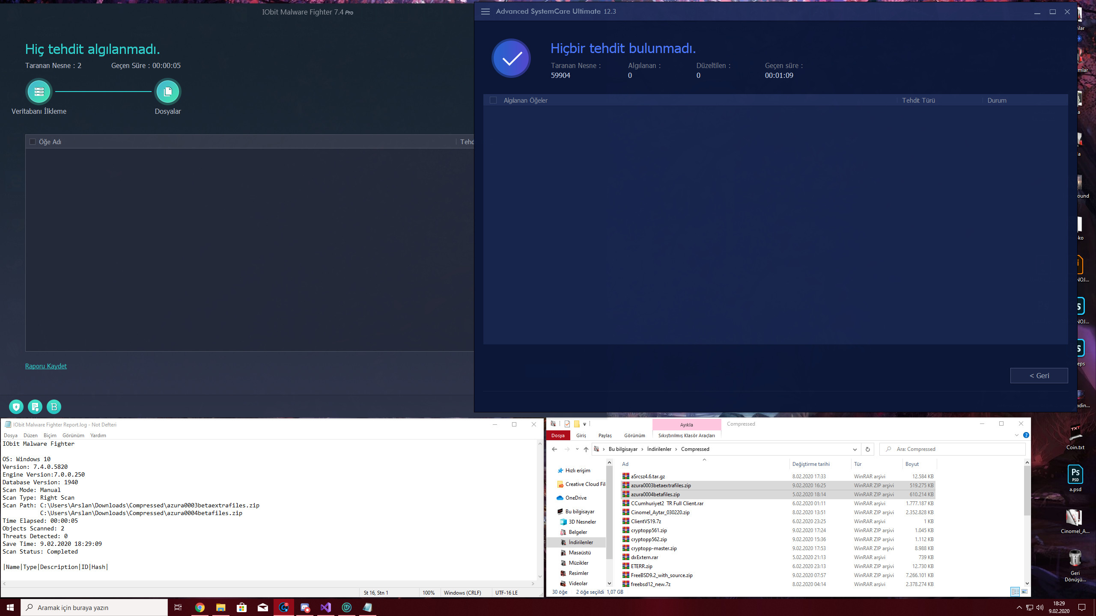This screenshot has height=616, width=1096.
Task: Select azura0003betaextrafiles.zip file
Action: [x=778, y=486]
